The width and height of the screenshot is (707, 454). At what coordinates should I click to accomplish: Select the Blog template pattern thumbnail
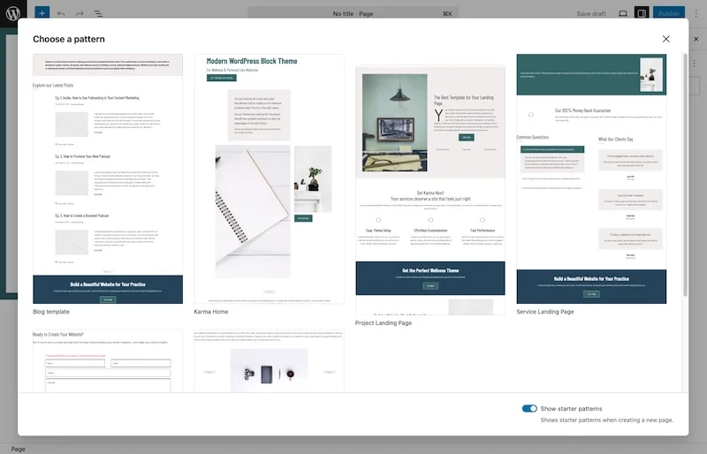point(108,179)
